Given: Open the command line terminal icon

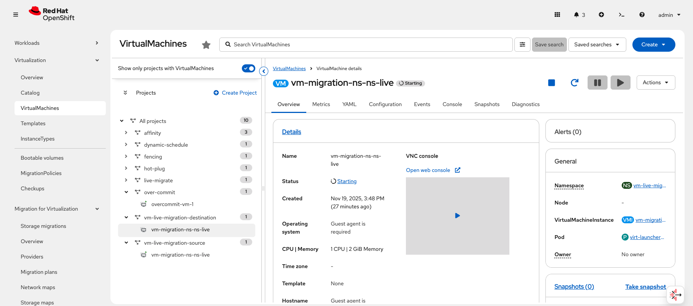Looking at the screenshot, I should coord(621,15).
